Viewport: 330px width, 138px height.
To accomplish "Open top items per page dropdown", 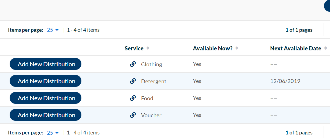I will 53,30.
